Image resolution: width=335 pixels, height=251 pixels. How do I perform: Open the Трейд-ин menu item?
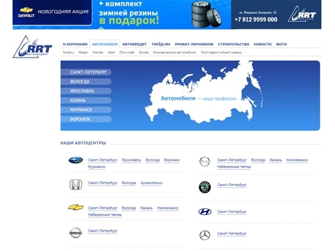[x=161, y=44]
